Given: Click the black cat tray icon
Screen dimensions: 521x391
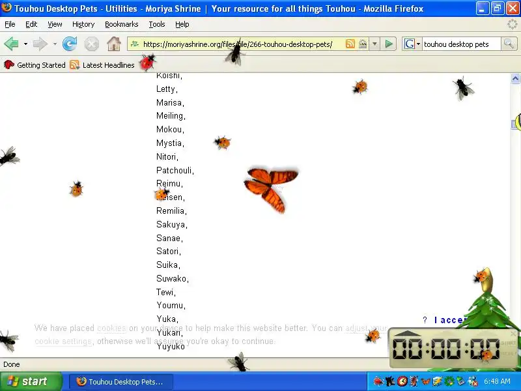Looking at the screenshot, I should point(390,381).
